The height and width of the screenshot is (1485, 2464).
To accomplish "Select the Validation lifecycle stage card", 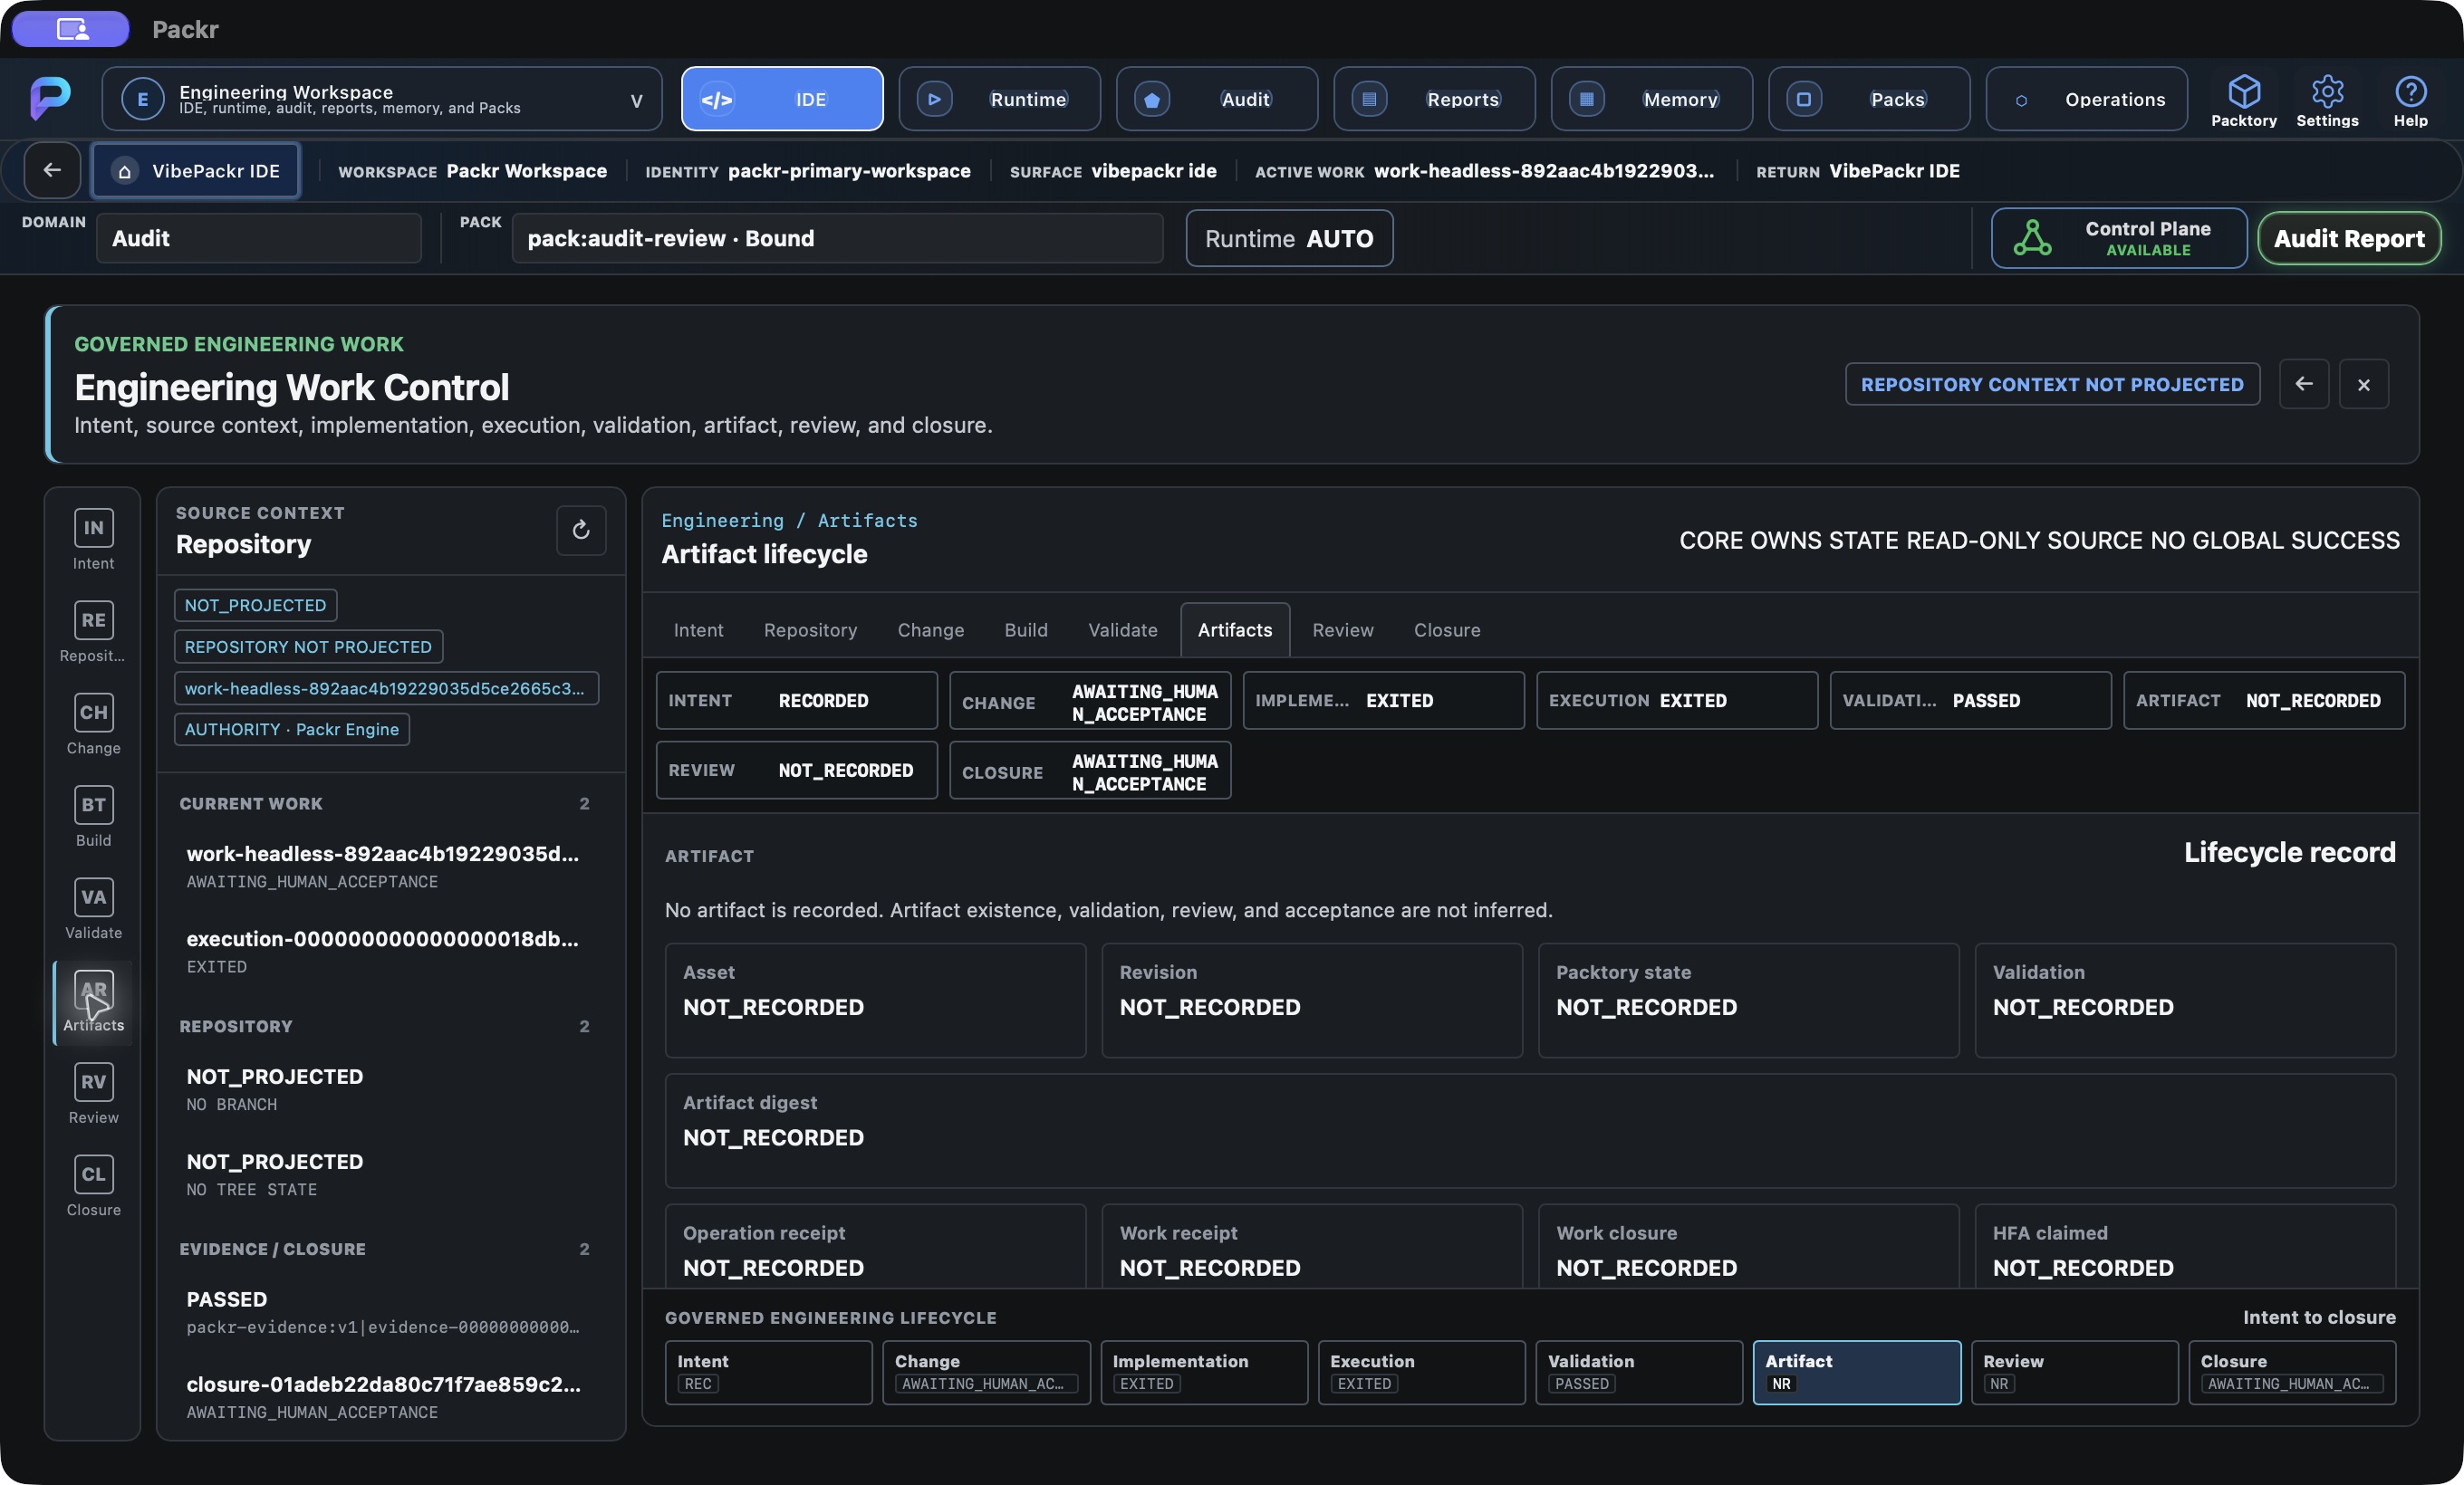I will pyautogui.click(x=1638, y=1371).
